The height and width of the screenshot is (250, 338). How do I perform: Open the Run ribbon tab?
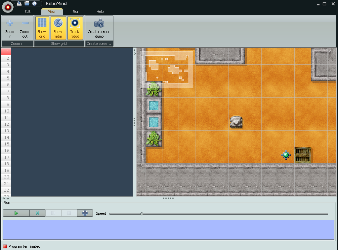tap(76, 12)
